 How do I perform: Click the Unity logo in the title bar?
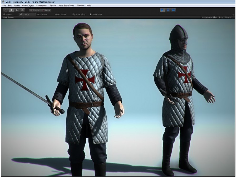pyautogui.click(x=3, y=2)
